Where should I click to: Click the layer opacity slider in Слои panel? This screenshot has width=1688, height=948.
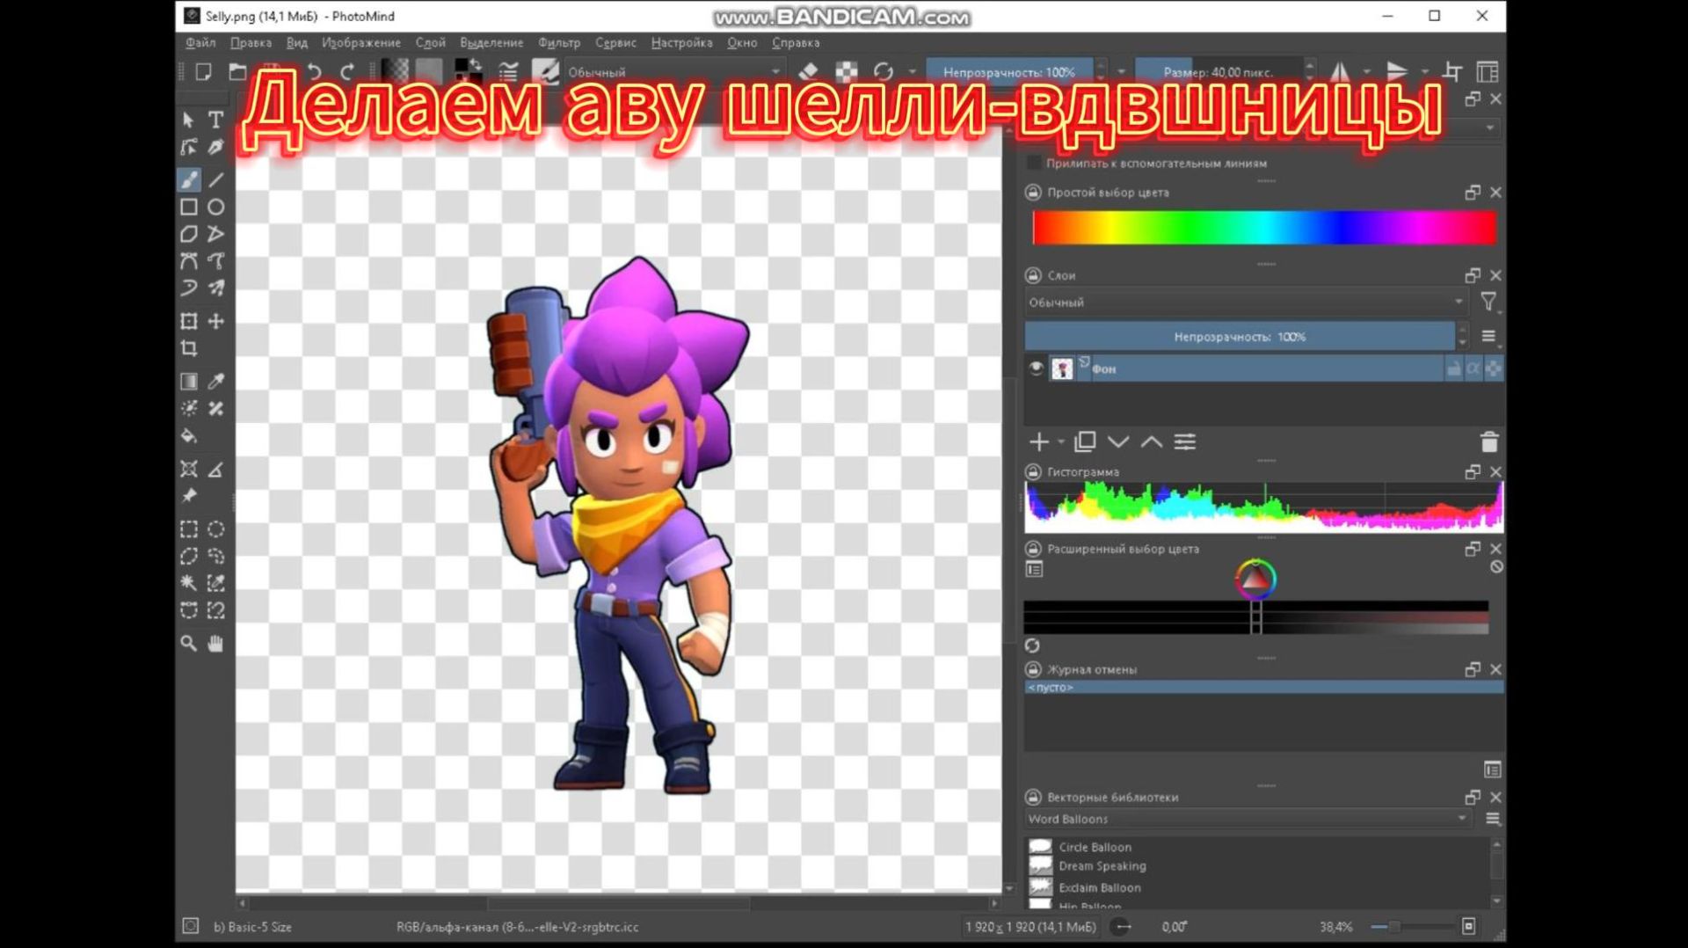tap(1240, 337)
